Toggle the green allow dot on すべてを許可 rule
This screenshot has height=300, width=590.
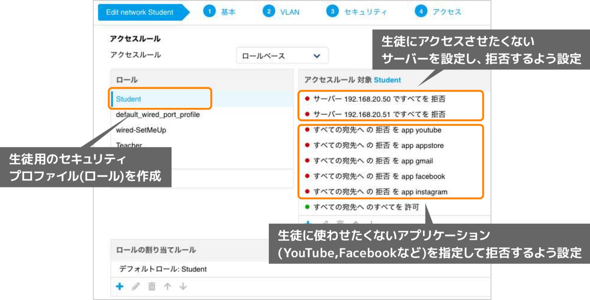(x=307, y=207)
